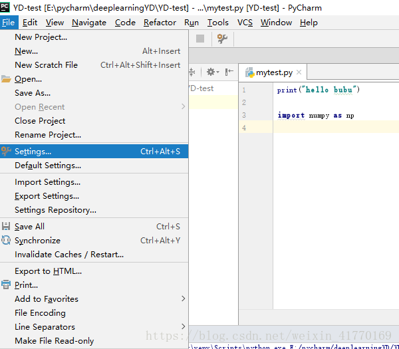Image resolution: width=399 pixels, height=349 pixels.
Task: Select the YD-test project tree node
Action: [x=201, y=88]
